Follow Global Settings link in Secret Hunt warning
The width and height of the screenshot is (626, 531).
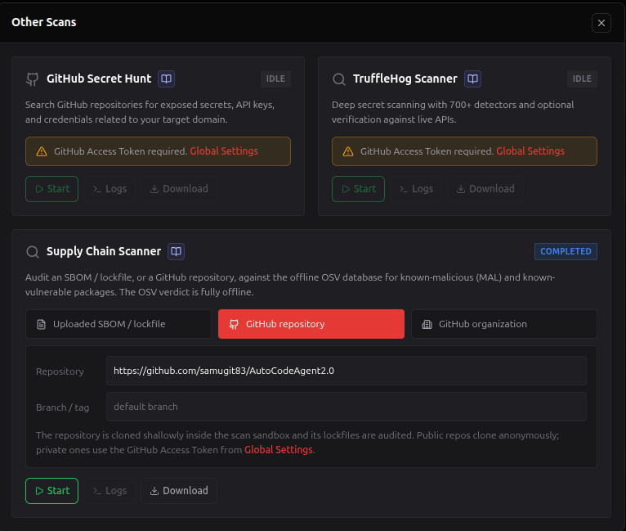[224, 151]
